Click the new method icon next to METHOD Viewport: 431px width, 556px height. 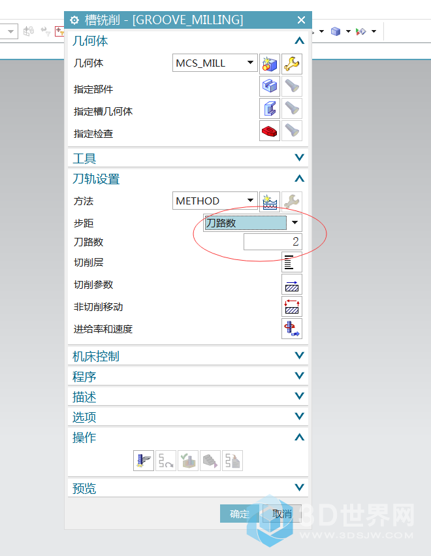click(270, 202)
